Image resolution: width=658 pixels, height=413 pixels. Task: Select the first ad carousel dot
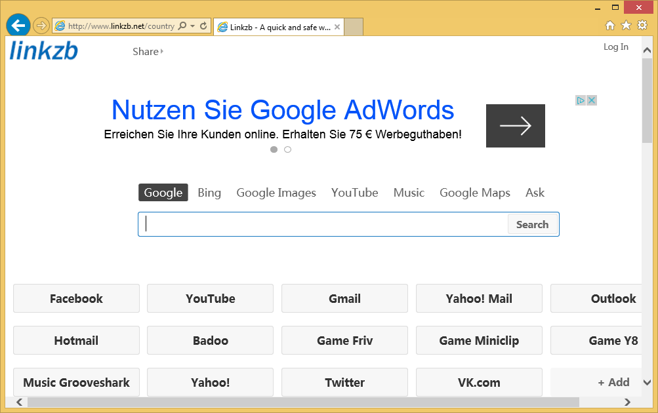[x=274, y=149]
